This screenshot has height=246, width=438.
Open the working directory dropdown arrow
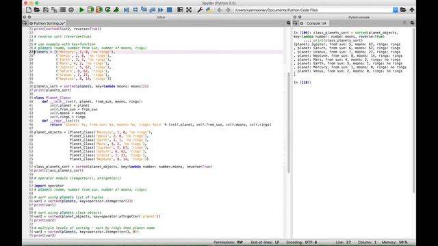[x=396, y=10]
